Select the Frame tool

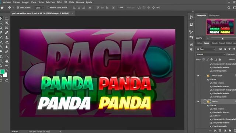(7, 28)
